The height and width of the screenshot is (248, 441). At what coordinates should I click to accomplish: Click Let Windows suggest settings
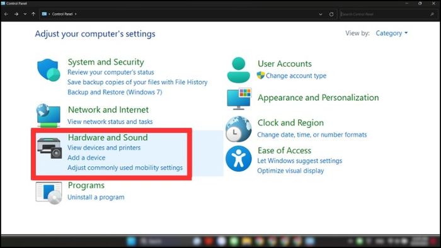click(299, 161)
